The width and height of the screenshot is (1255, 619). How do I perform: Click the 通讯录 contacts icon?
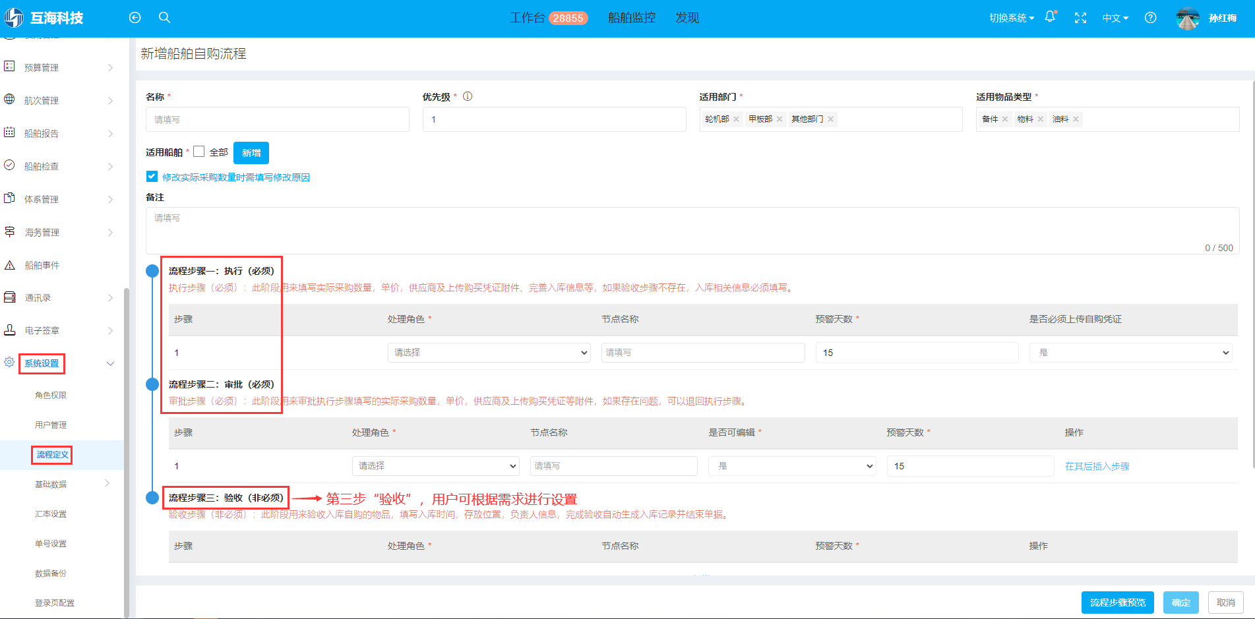pyautogui.click(x=9, y=297)
